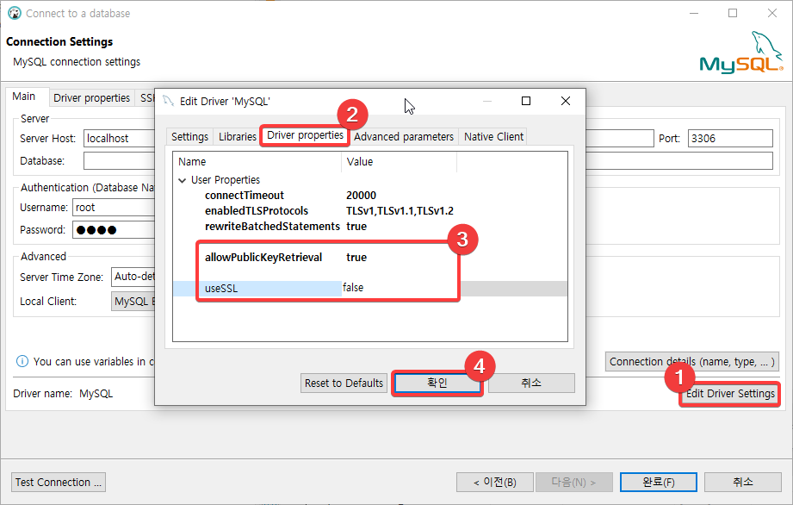Click the info icon beside variables hint
The width and height of the screenshot is (793, 505).
(22, 361)
